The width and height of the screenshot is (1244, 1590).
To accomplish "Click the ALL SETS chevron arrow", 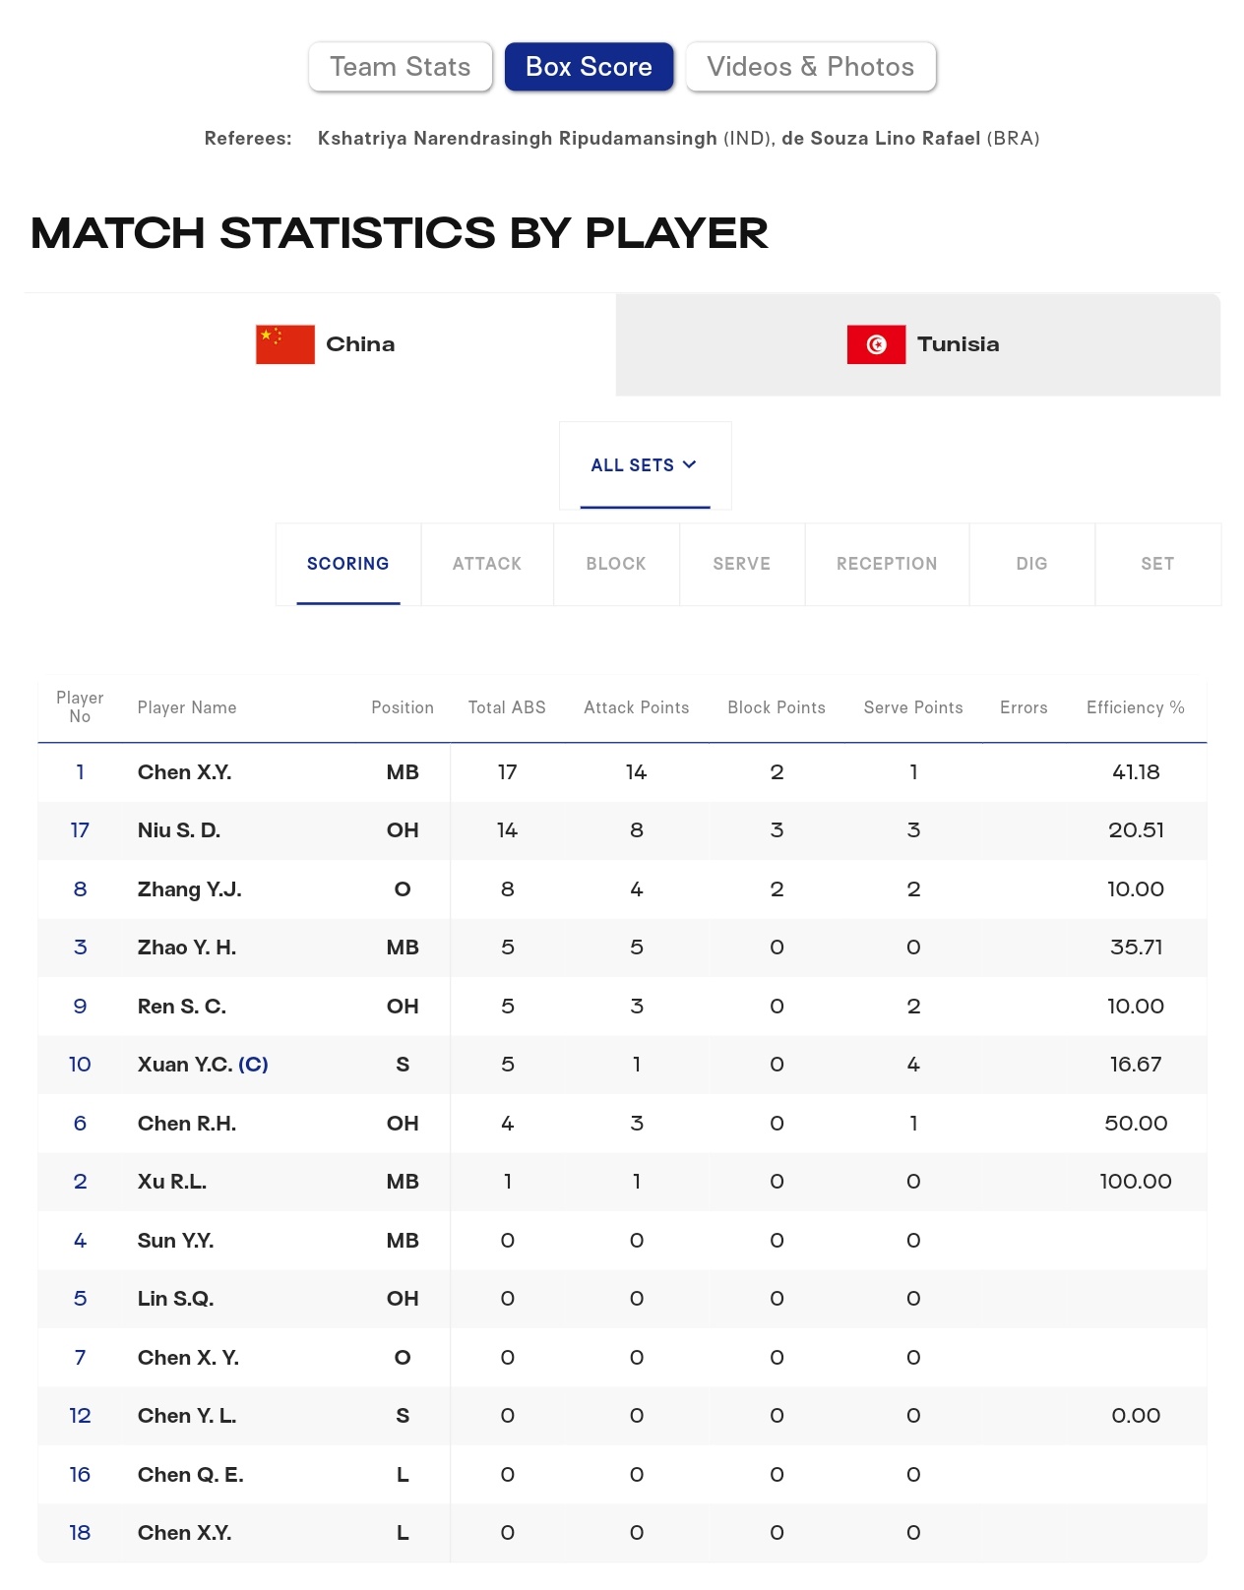I will 690,464.
